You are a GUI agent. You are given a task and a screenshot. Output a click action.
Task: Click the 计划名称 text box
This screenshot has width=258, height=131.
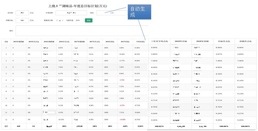(x=71, y=13)
